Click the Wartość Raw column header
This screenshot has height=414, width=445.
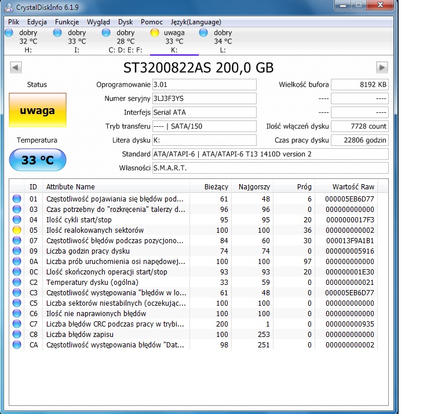tap(346, 187)
